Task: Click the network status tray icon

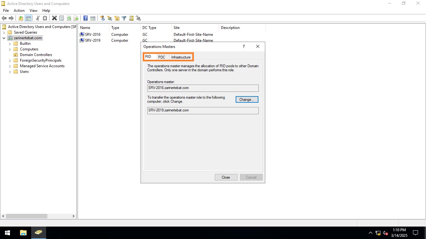Action: pos(378,233)
